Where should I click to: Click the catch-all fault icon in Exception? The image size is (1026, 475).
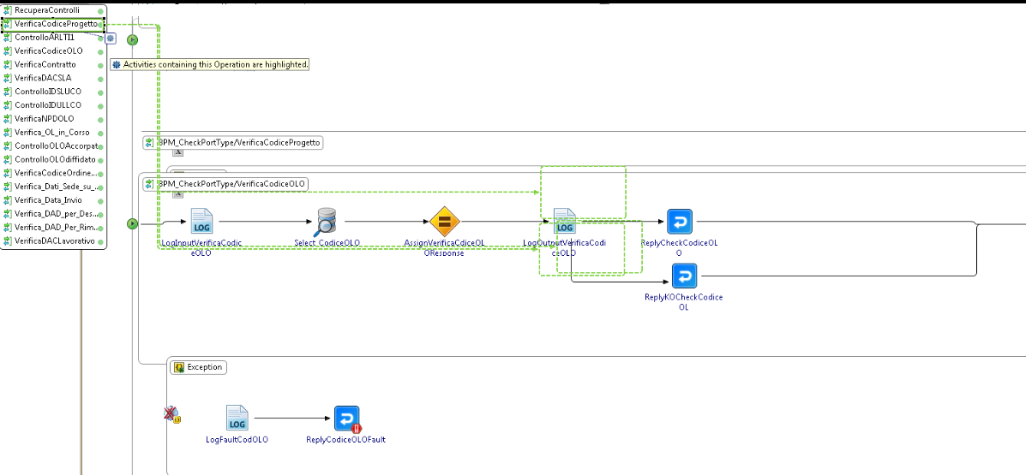pos(171,414)
